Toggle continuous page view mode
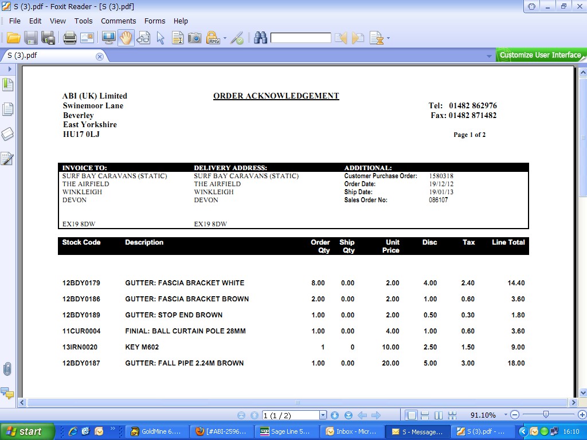 (x=425, y=415)
